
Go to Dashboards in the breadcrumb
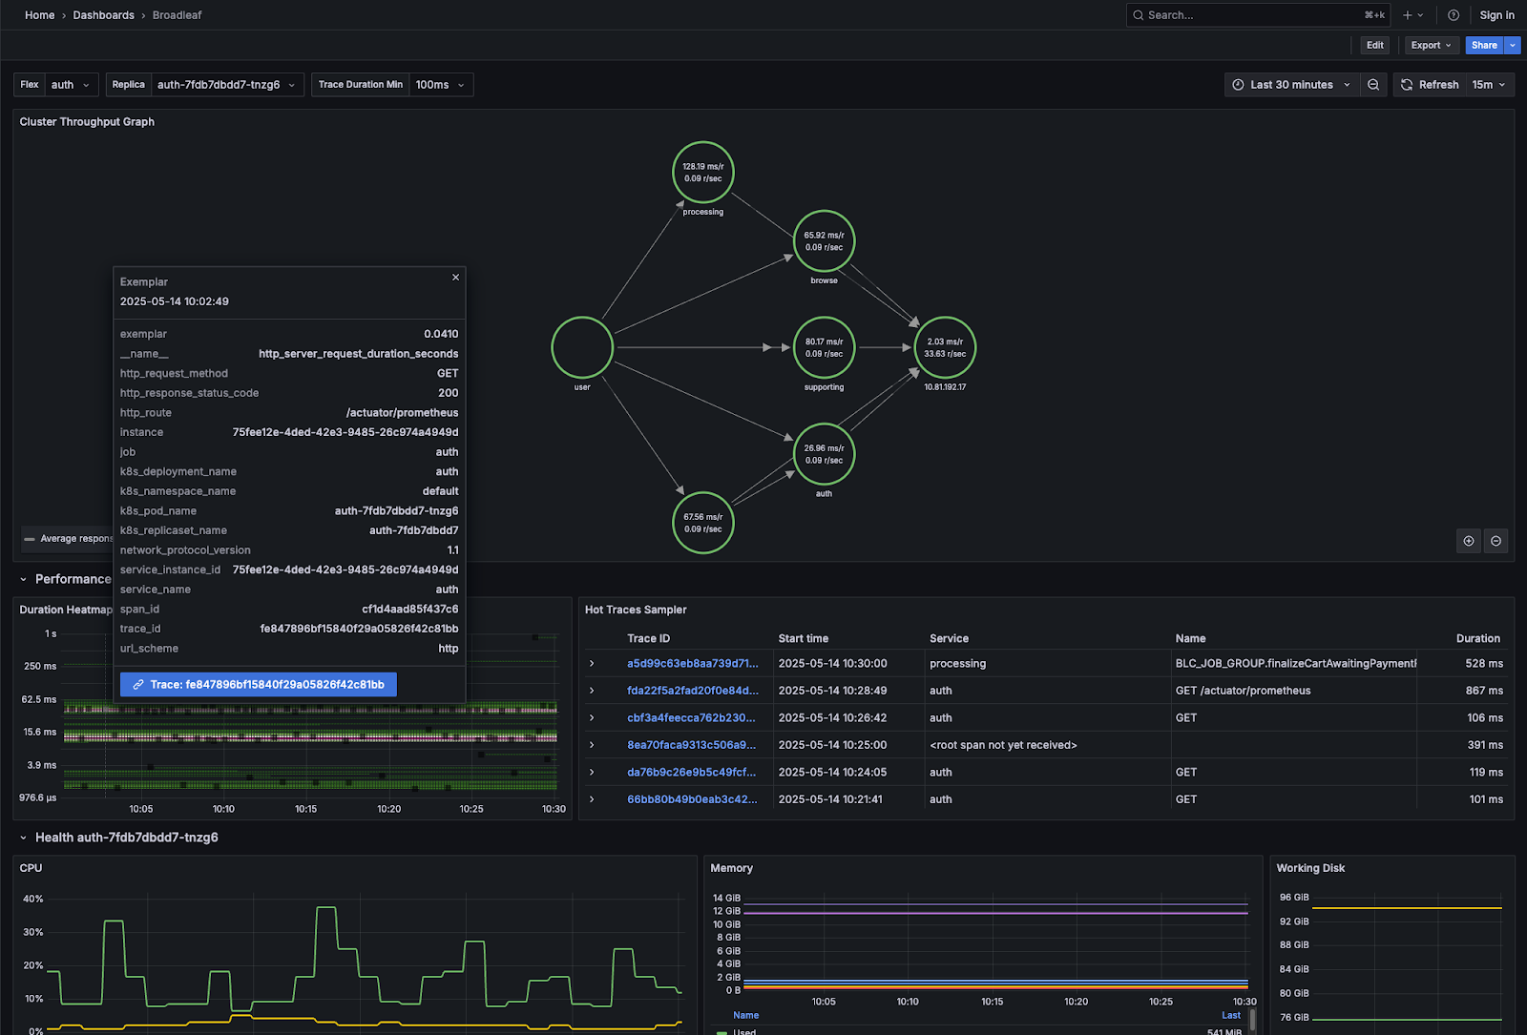click(x=103, y=15)
